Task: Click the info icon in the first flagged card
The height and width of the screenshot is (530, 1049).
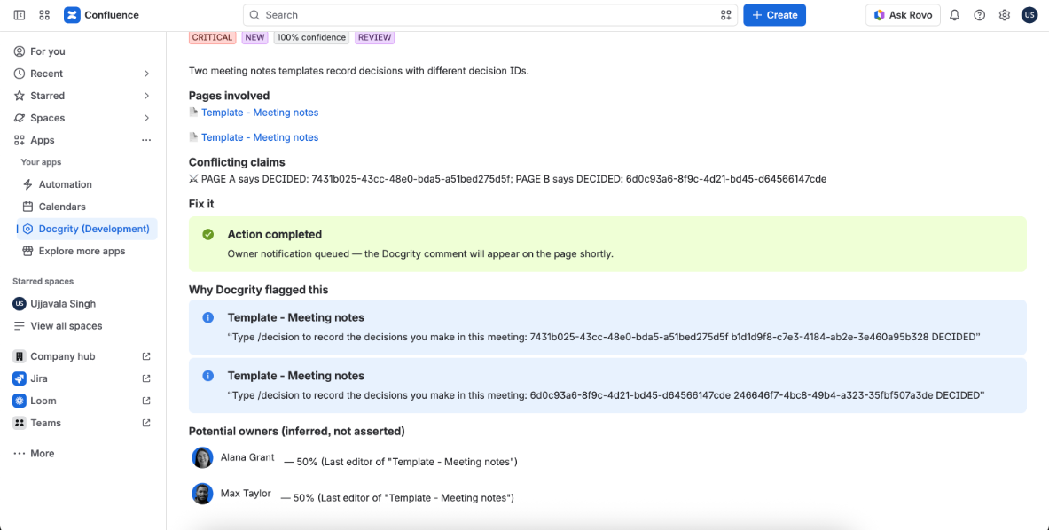Action: click(208, 317)
